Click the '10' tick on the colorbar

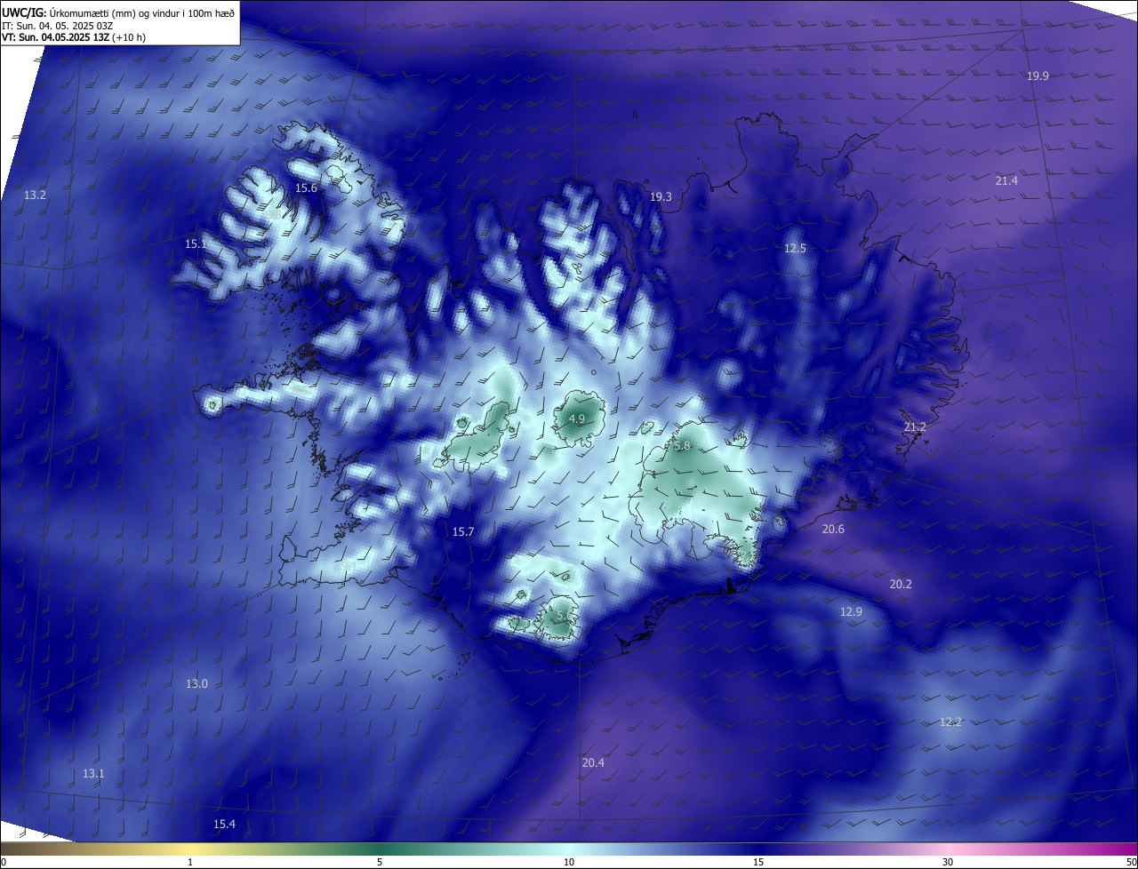pyautogui.click(x=569, y=862)
